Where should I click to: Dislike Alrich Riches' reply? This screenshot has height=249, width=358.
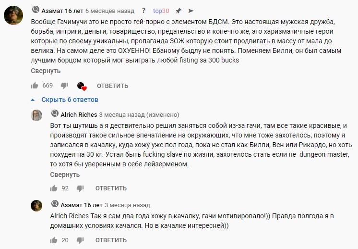80,188
